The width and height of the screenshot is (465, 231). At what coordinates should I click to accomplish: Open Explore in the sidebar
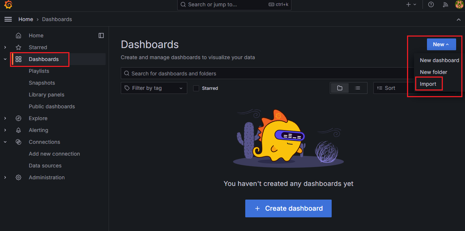38,118
